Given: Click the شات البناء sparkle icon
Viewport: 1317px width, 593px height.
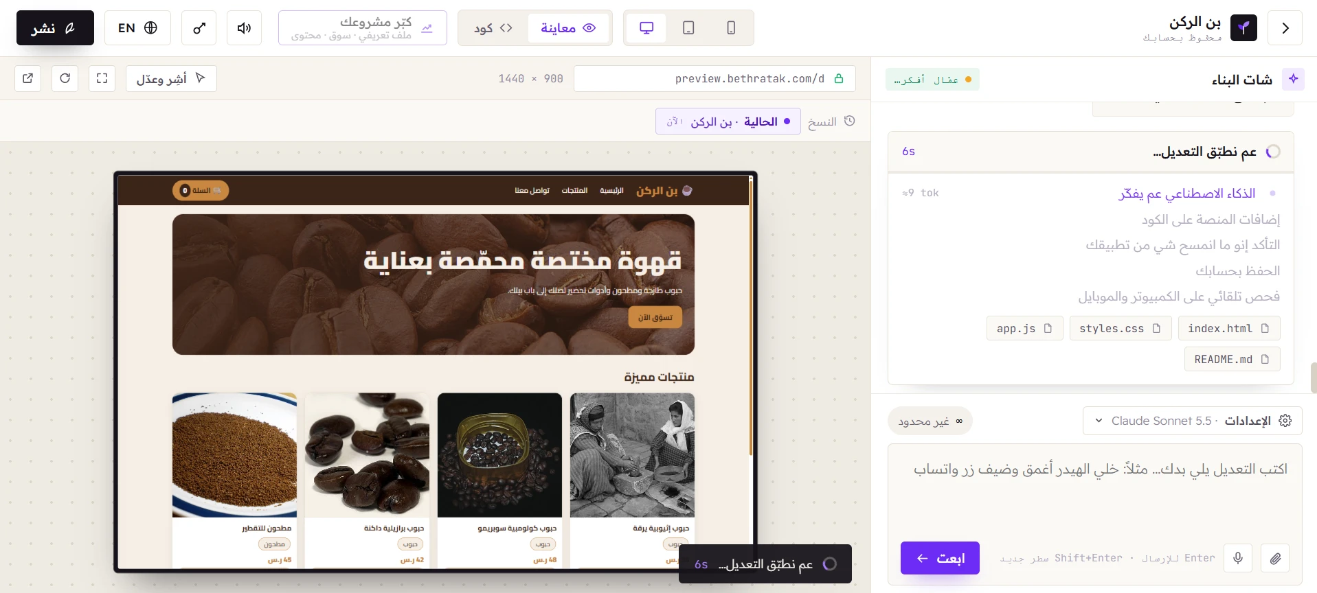Looking at the screenshot, I should coord(1293,79).
